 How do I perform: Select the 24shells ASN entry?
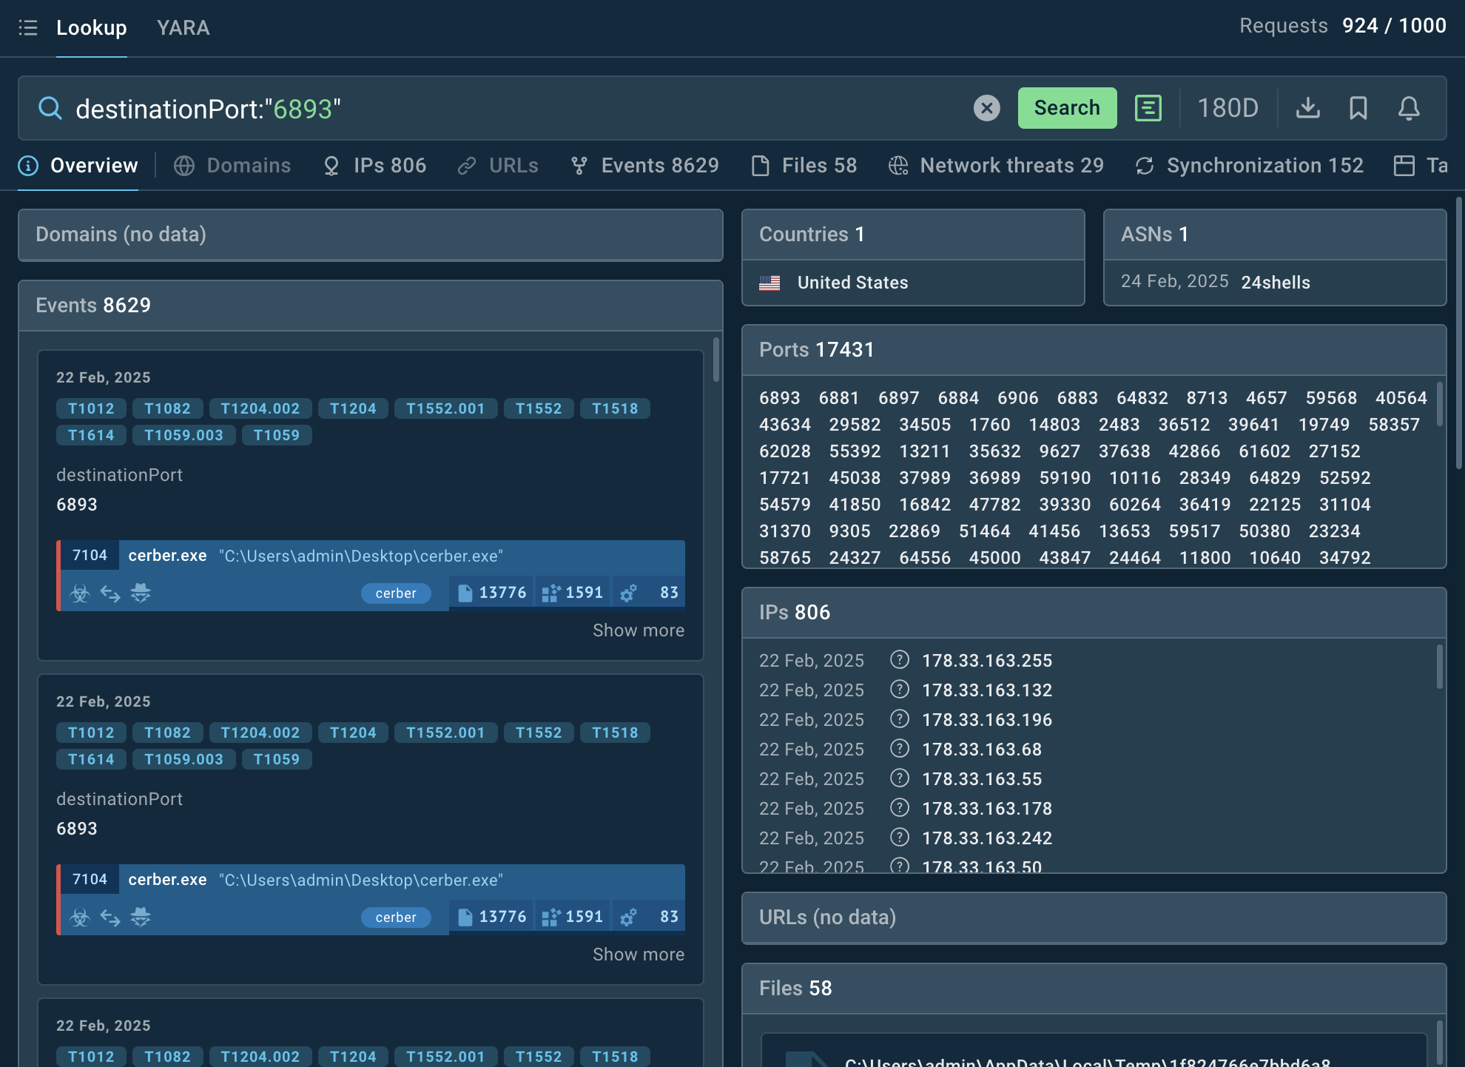coord(1275,283)
